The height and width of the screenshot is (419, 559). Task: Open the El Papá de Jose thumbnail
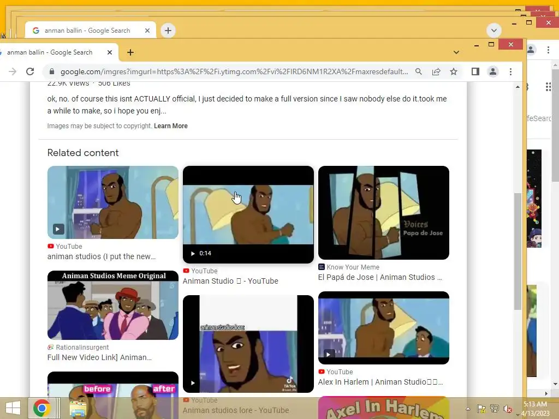point(384,212)
